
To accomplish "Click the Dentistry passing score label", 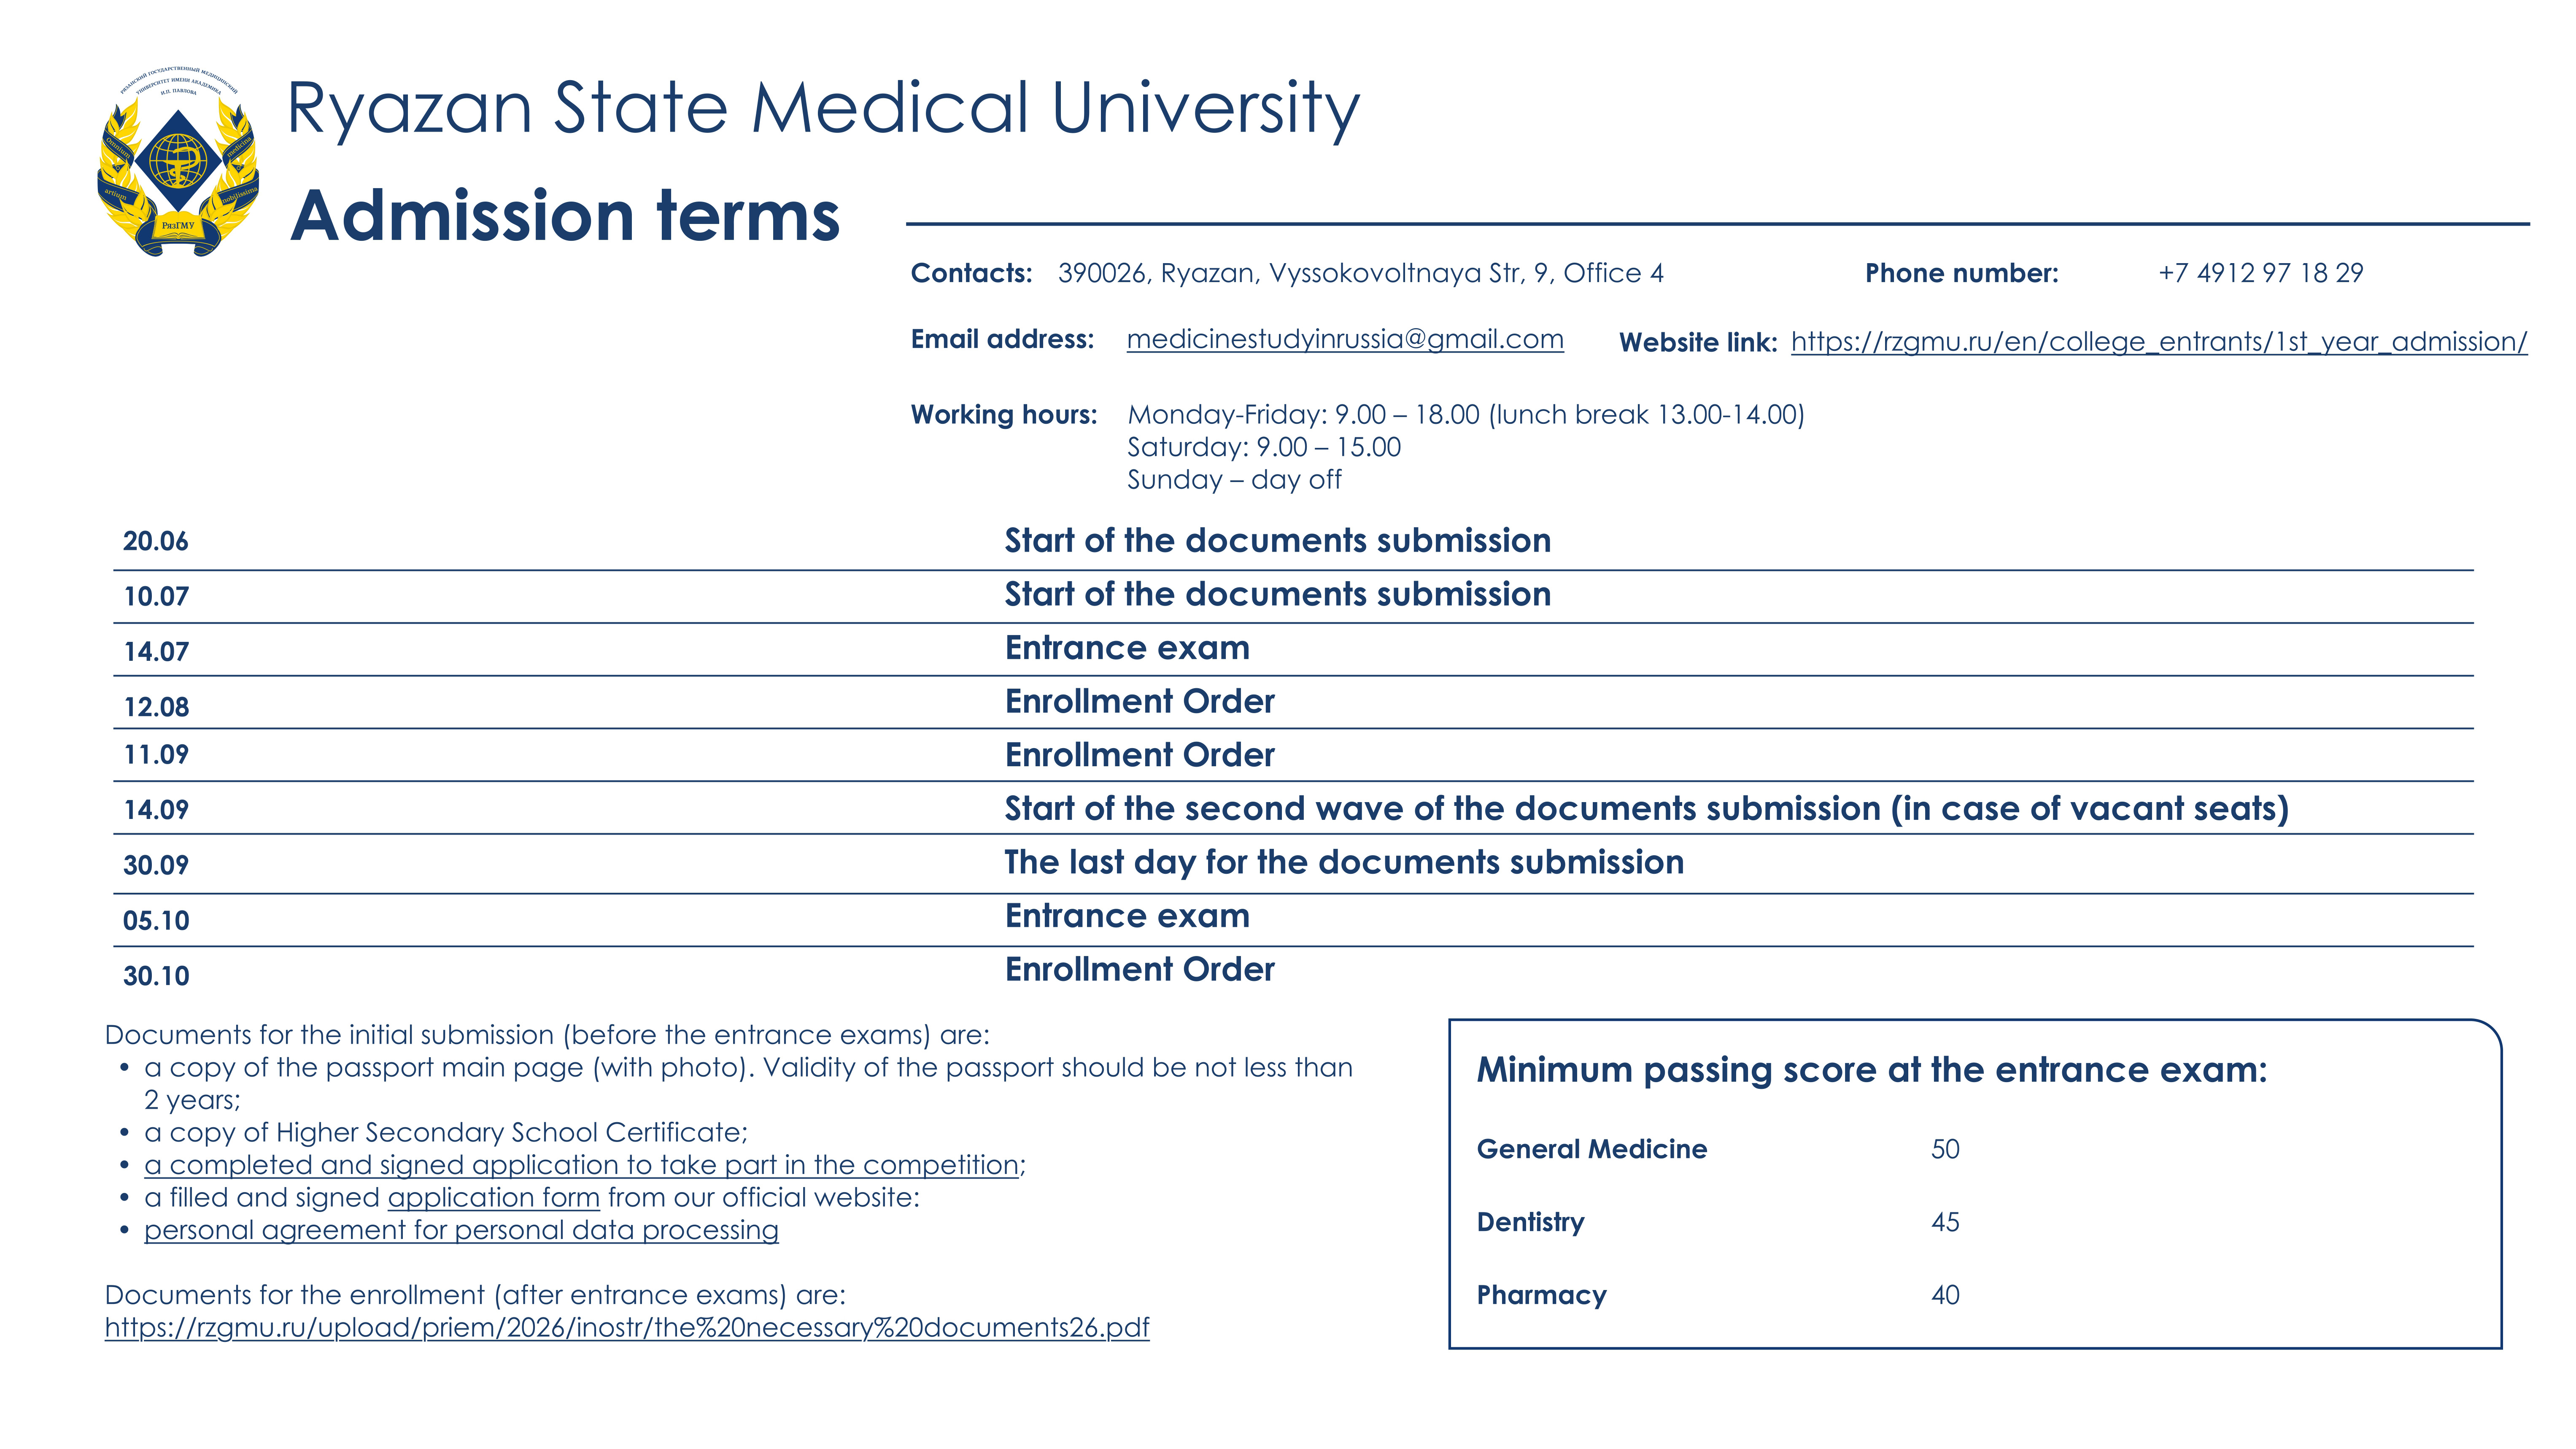I will coord(1530,1223).
